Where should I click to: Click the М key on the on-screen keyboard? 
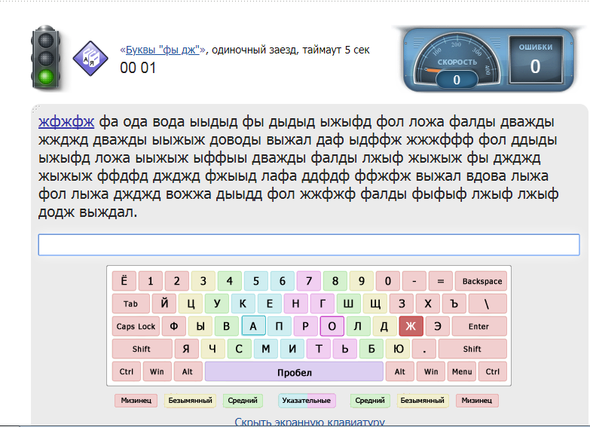(266, 349)
